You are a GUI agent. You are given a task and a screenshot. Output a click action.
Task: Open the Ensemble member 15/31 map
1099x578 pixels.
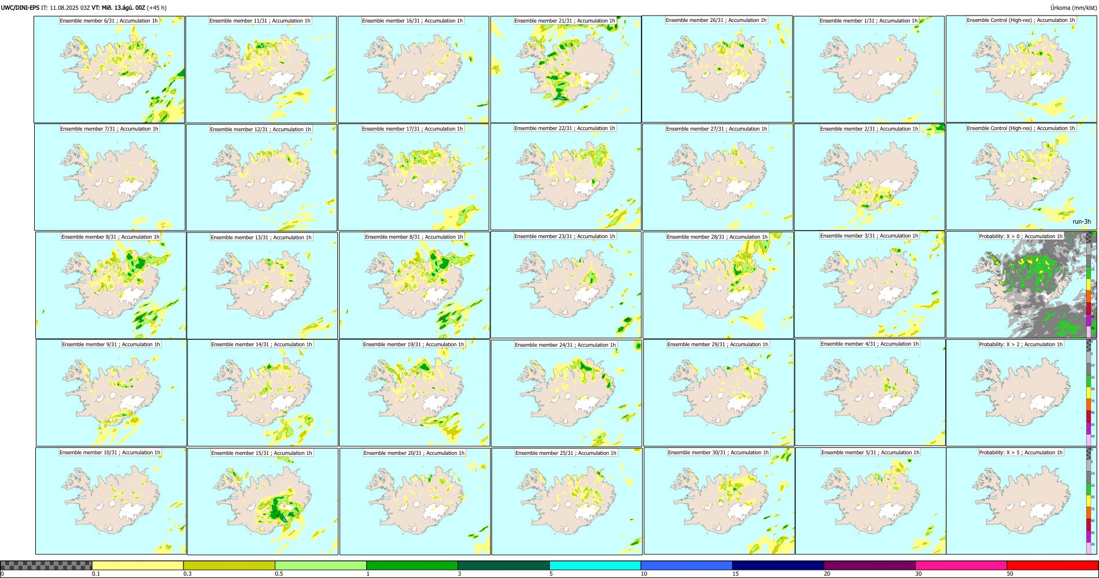tap(263, 502)
